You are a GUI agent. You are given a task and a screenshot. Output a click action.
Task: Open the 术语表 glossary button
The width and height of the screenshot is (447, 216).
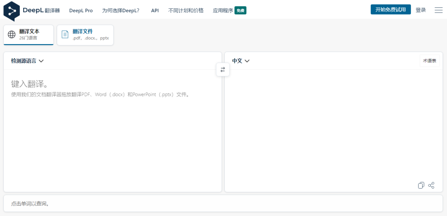click(430, 61)
